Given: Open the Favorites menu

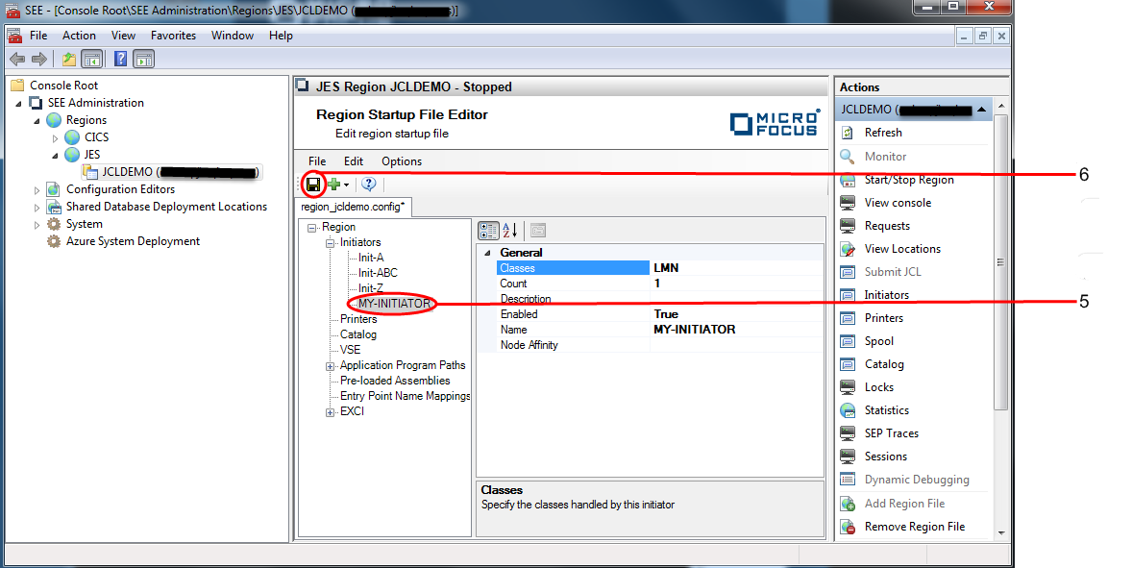Looking at the screenshot, I should [173, 36].
